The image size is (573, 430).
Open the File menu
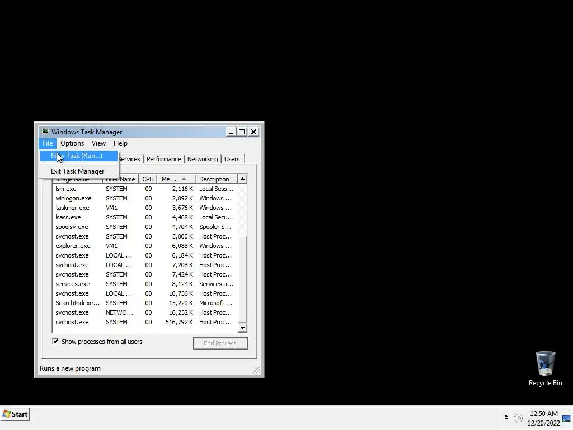tap(48, 143)
